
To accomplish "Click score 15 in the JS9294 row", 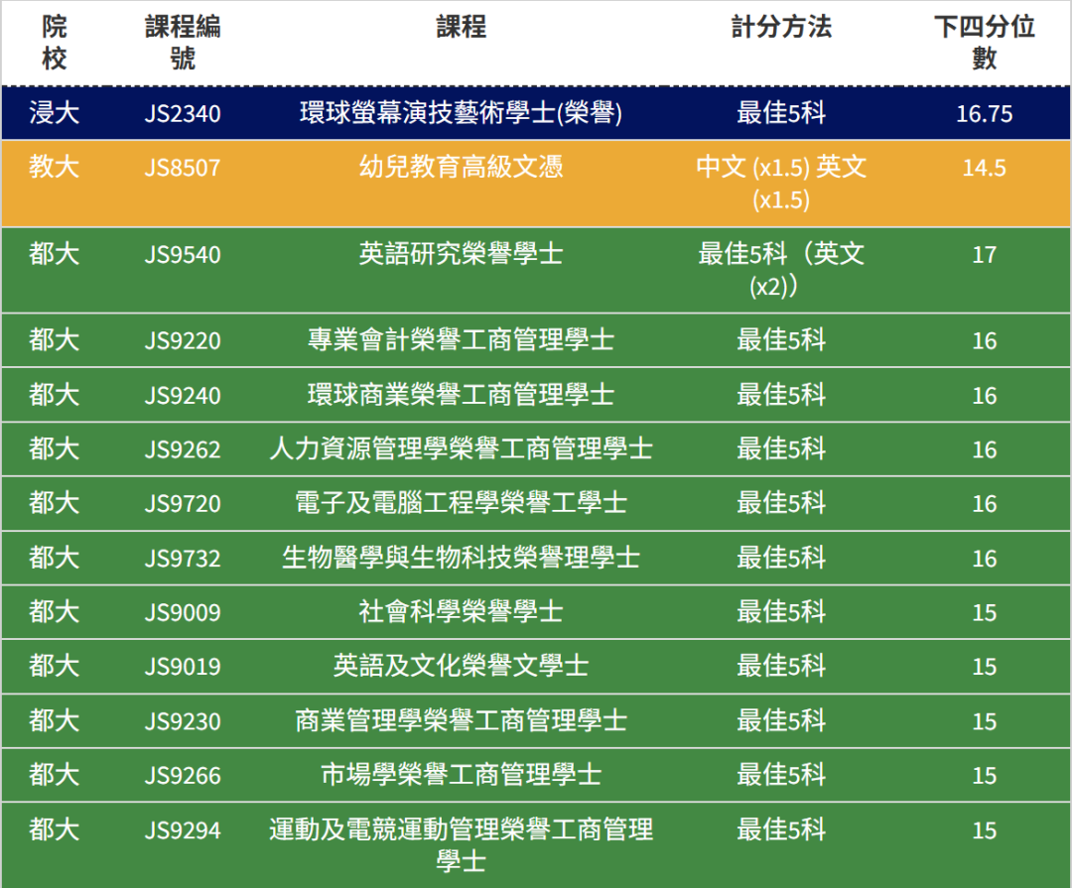I will point(985,830).
